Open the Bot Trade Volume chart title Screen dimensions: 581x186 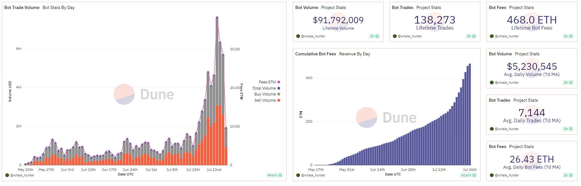pyautogui.click(x=22, y=7)
